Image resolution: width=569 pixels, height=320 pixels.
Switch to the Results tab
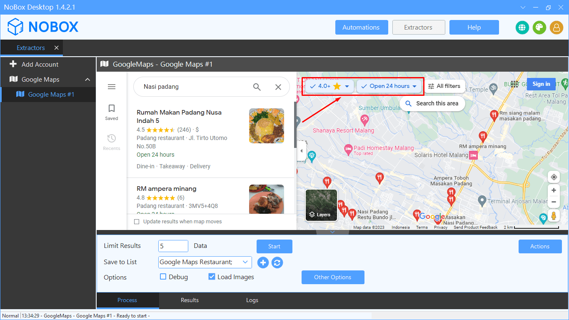tap(190, 300)
